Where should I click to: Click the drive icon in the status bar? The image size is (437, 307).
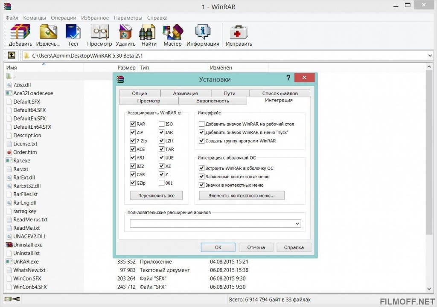8,299
